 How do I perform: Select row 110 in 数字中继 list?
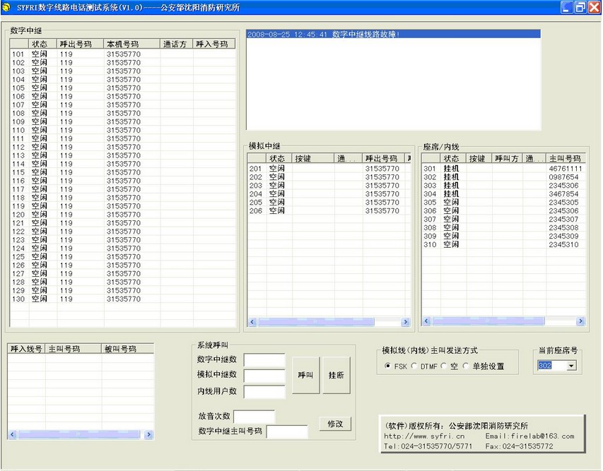click(122, 130)
